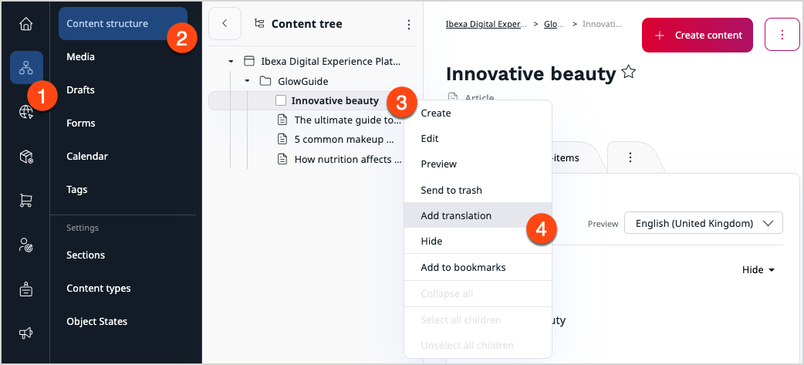
Task: Follow the Glo… breadcrumb link
Action: (x=554, y=24)
